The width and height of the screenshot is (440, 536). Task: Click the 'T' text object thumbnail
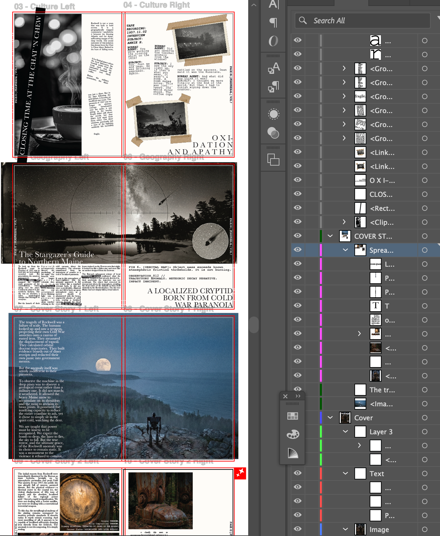(376, 306)
